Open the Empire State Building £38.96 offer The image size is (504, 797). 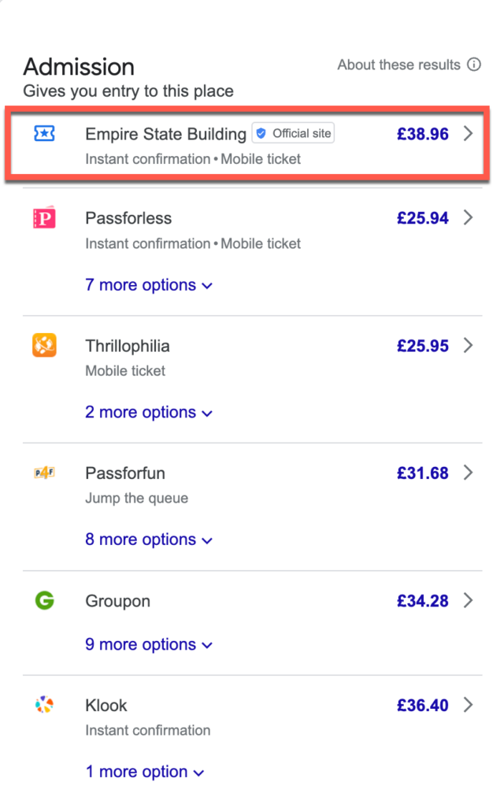click(423, 135)
